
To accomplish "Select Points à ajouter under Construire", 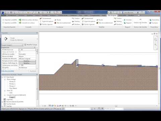I will [46, 24].
